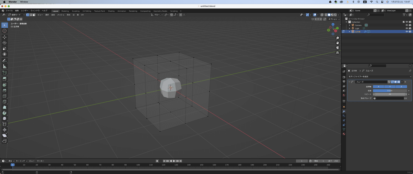Select the Cursor tool

click(x=4, y=31)
